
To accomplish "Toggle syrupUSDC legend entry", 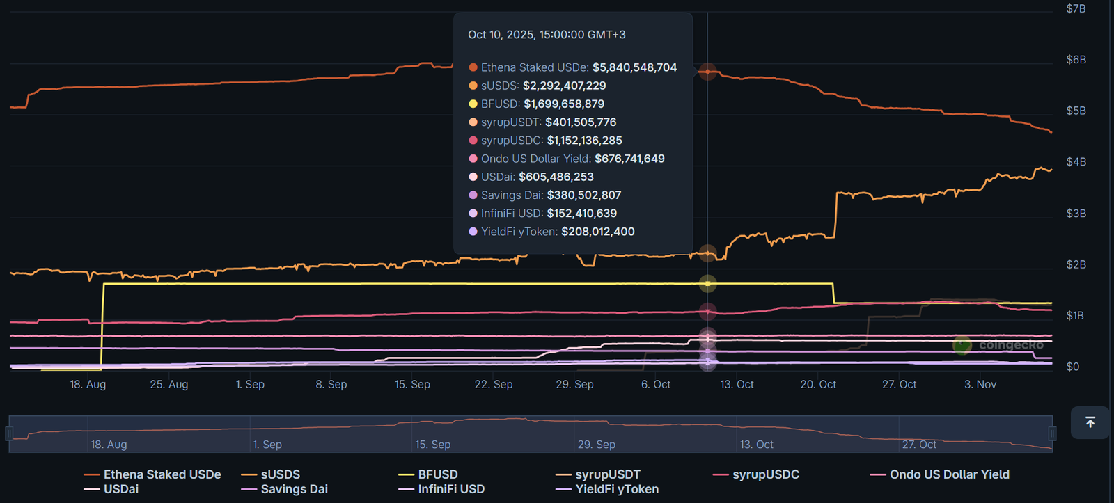I will click(x=756, y=474).
